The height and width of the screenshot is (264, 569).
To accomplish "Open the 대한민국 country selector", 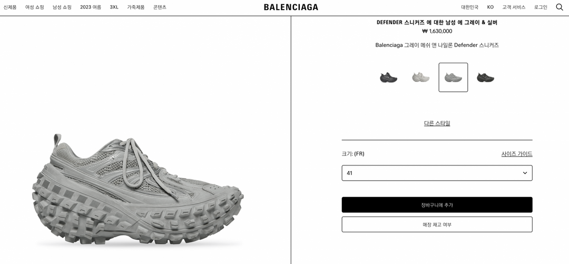I will [x=469, y=7].
